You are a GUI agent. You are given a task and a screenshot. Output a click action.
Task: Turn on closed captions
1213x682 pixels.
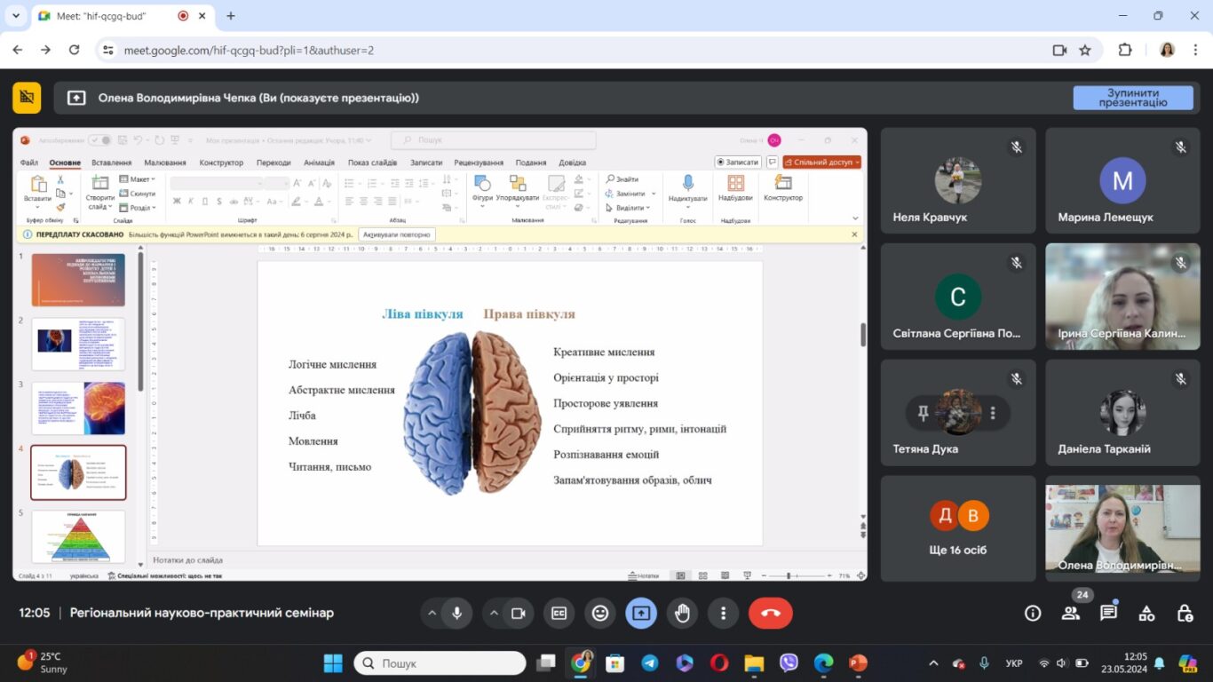point(559,613)
